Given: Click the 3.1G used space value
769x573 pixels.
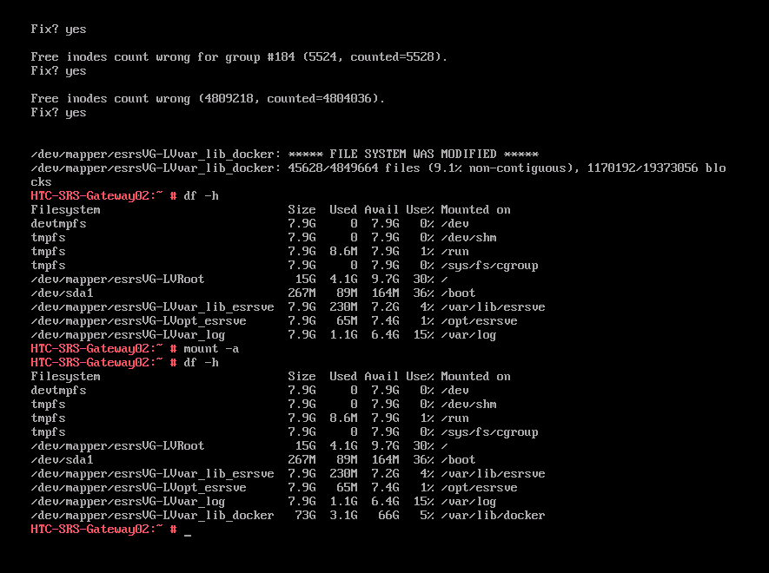Looking at the screenshot, I should coord(343,515).
